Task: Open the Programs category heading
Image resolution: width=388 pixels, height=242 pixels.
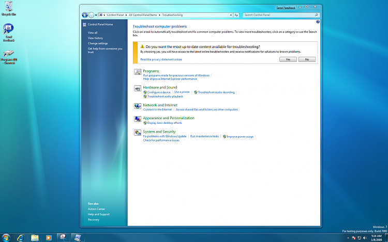Action: [x=151, y=71]
